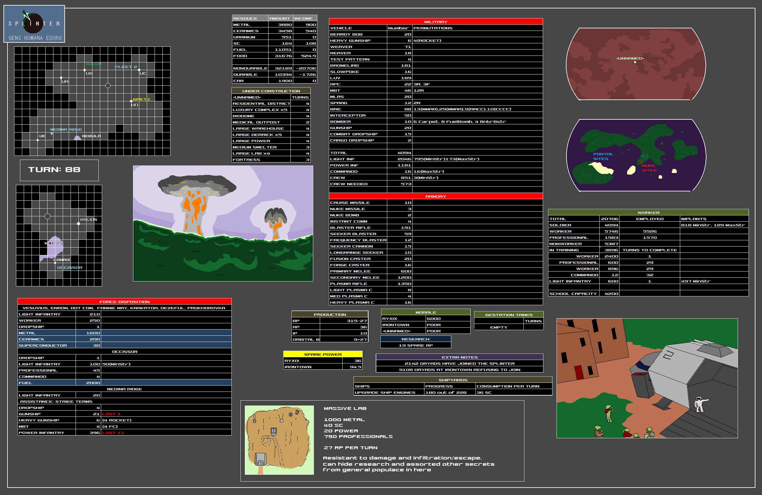Select the Force Disposition header bar
Viewport: 762px width, 495px height.
pos(124,301)
